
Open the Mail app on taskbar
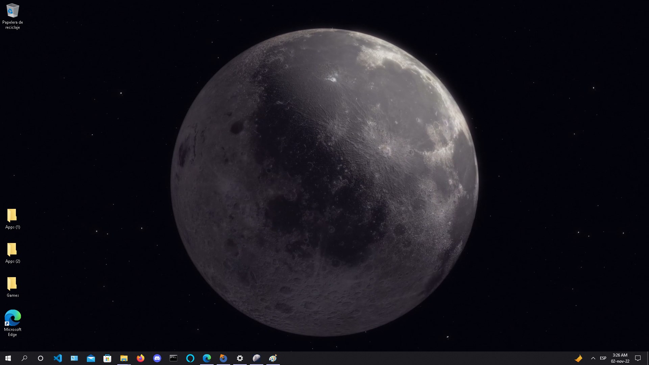point(91,358)
